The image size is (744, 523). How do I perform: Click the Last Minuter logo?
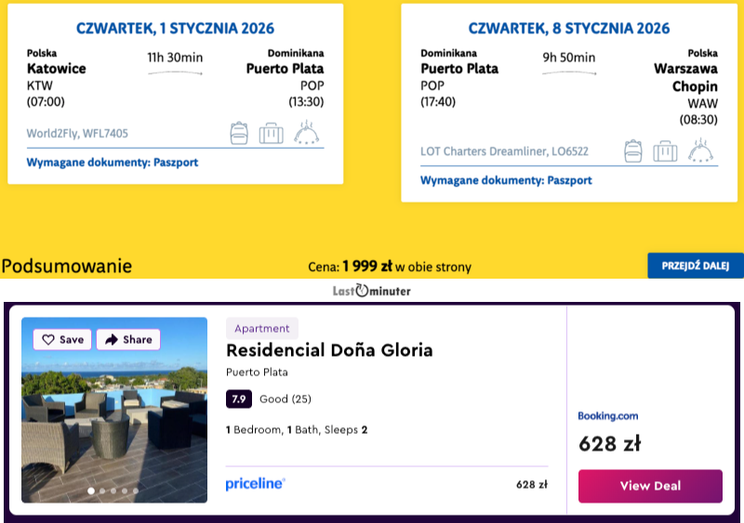pyautogui.click(x=372, y=291)
